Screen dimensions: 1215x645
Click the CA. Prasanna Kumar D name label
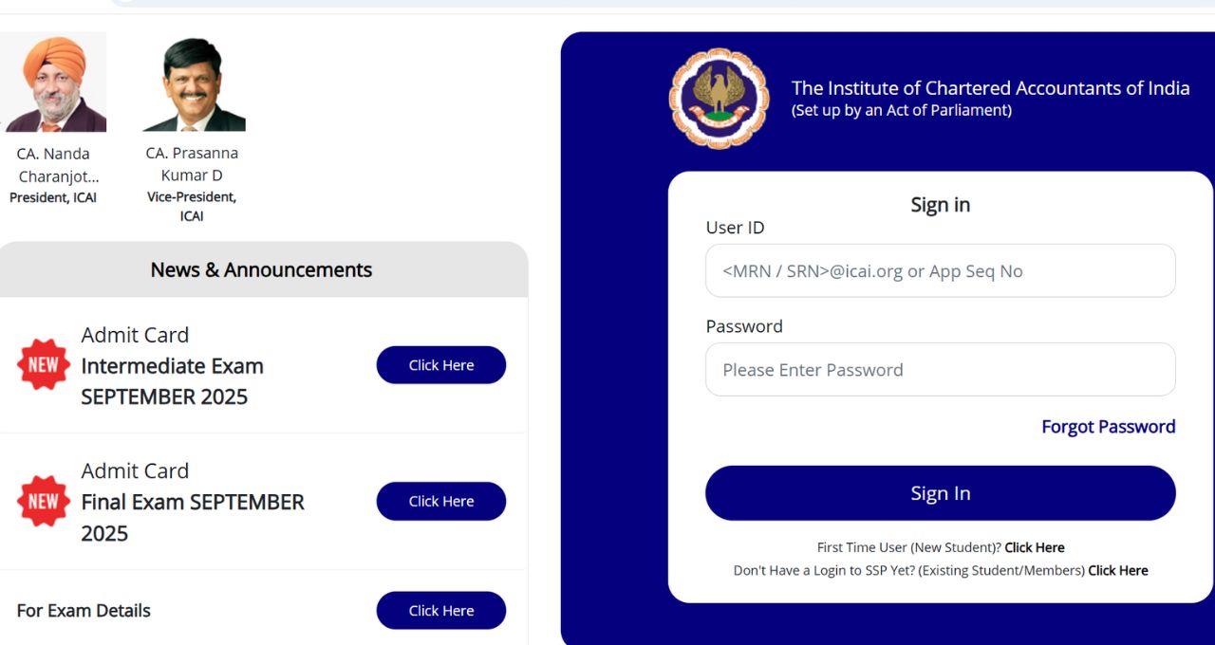coord(192,164)
